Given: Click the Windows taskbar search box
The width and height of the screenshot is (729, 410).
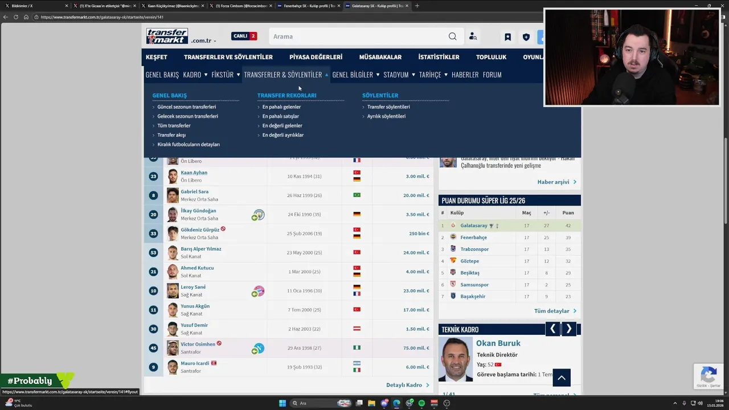Looking at the screenshot, I should tap(322, 403).
